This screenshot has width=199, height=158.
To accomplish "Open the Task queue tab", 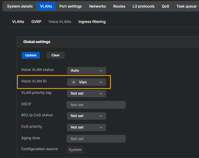I will [x=186, y=6].
